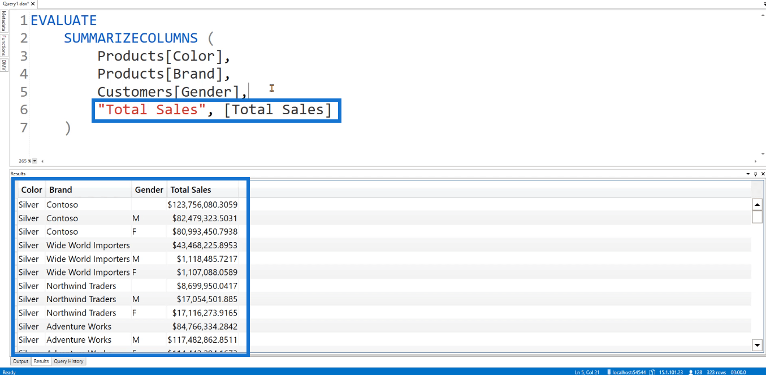Click the results grid scroll down arrow
This screenshot has width=766, height=375.
pyautogui.click(x=758, y=344)
